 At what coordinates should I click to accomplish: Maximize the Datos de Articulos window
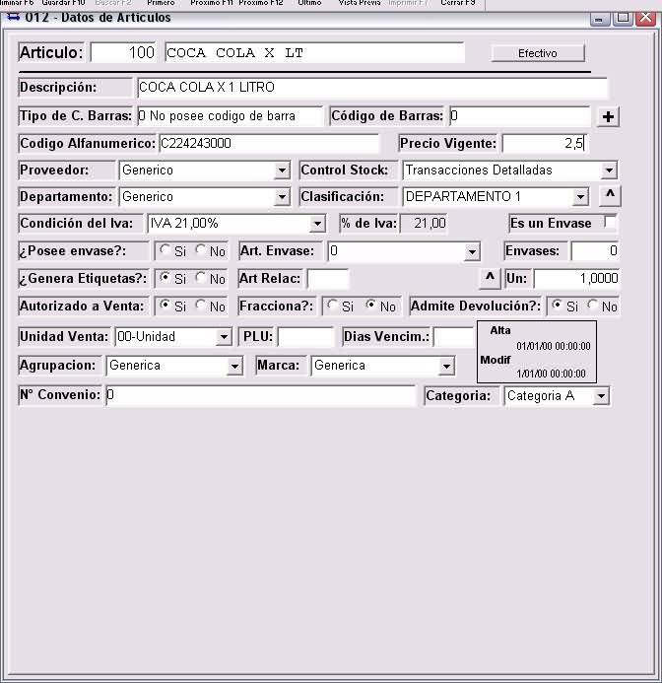coord(623,19)
